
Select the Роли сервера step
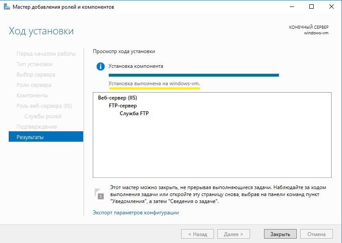pyautogui.click(x=34, y=85)
